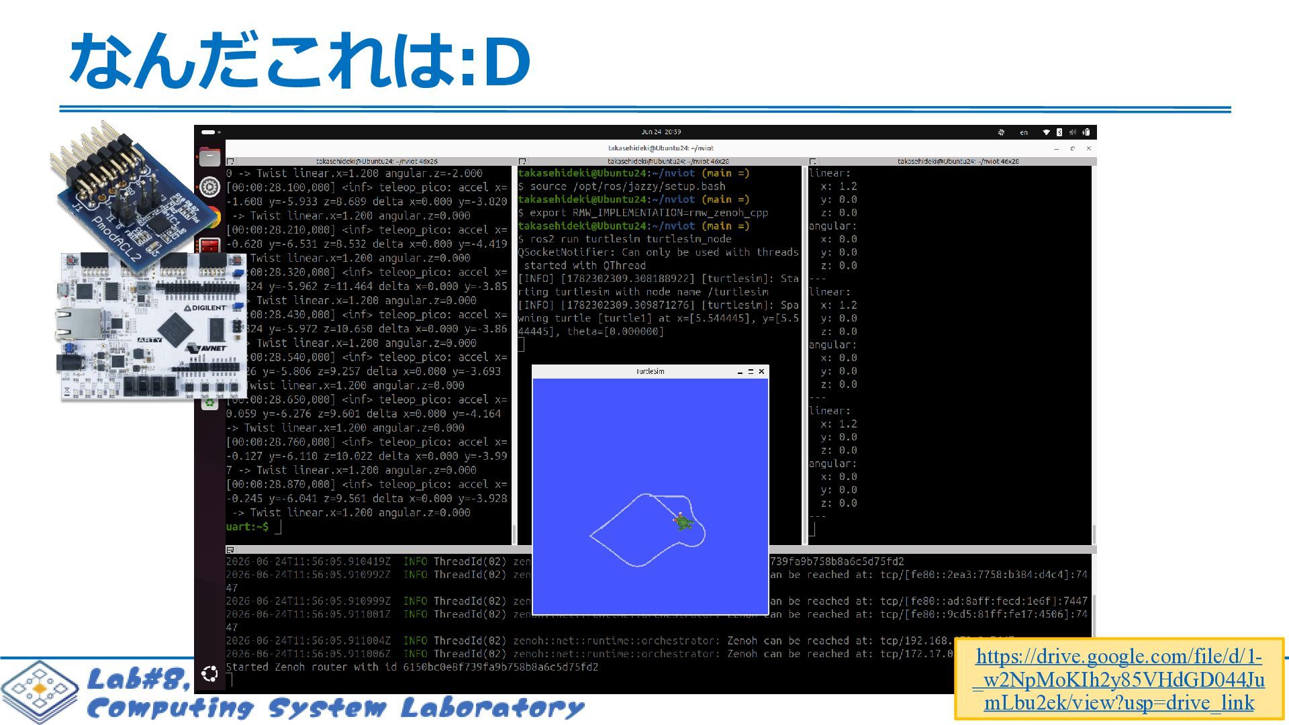Click the 'uart:~$' shell prompt
Viewport: 1289px width, 725px height.
(x=247, y=527)
